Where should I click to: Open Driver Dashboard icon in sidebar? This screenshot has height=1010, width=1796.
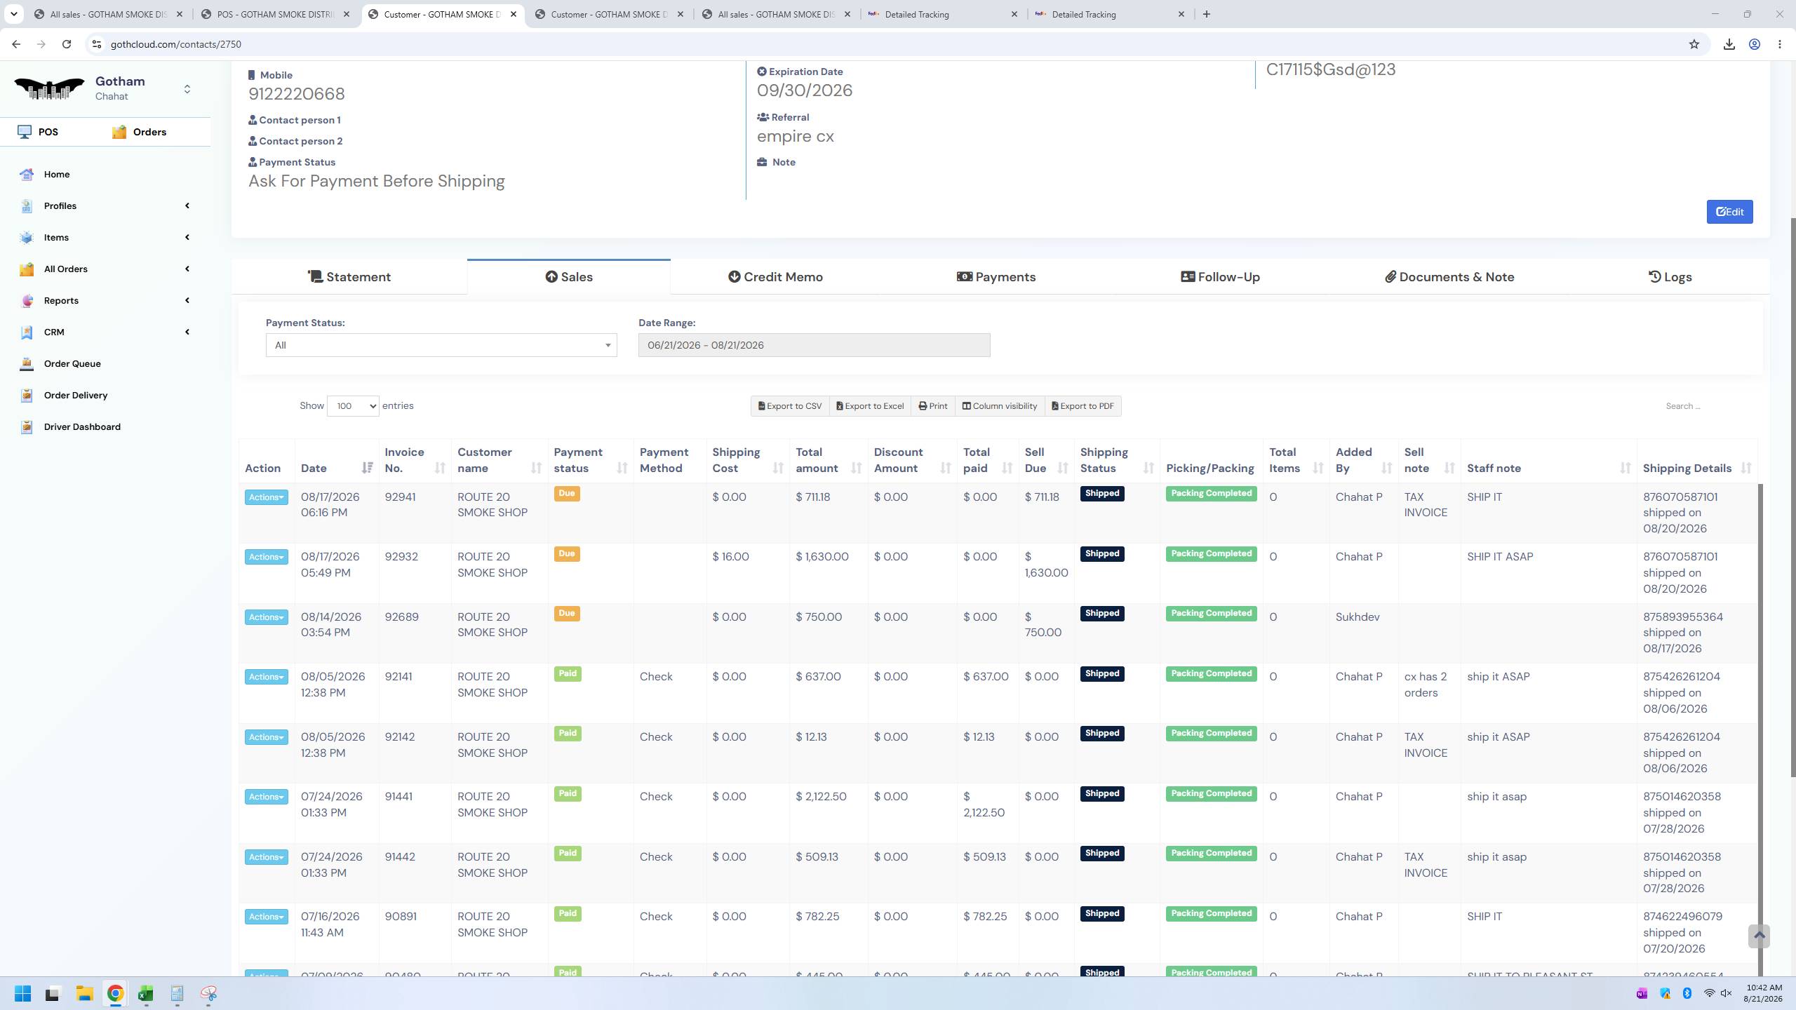(27, 427)
